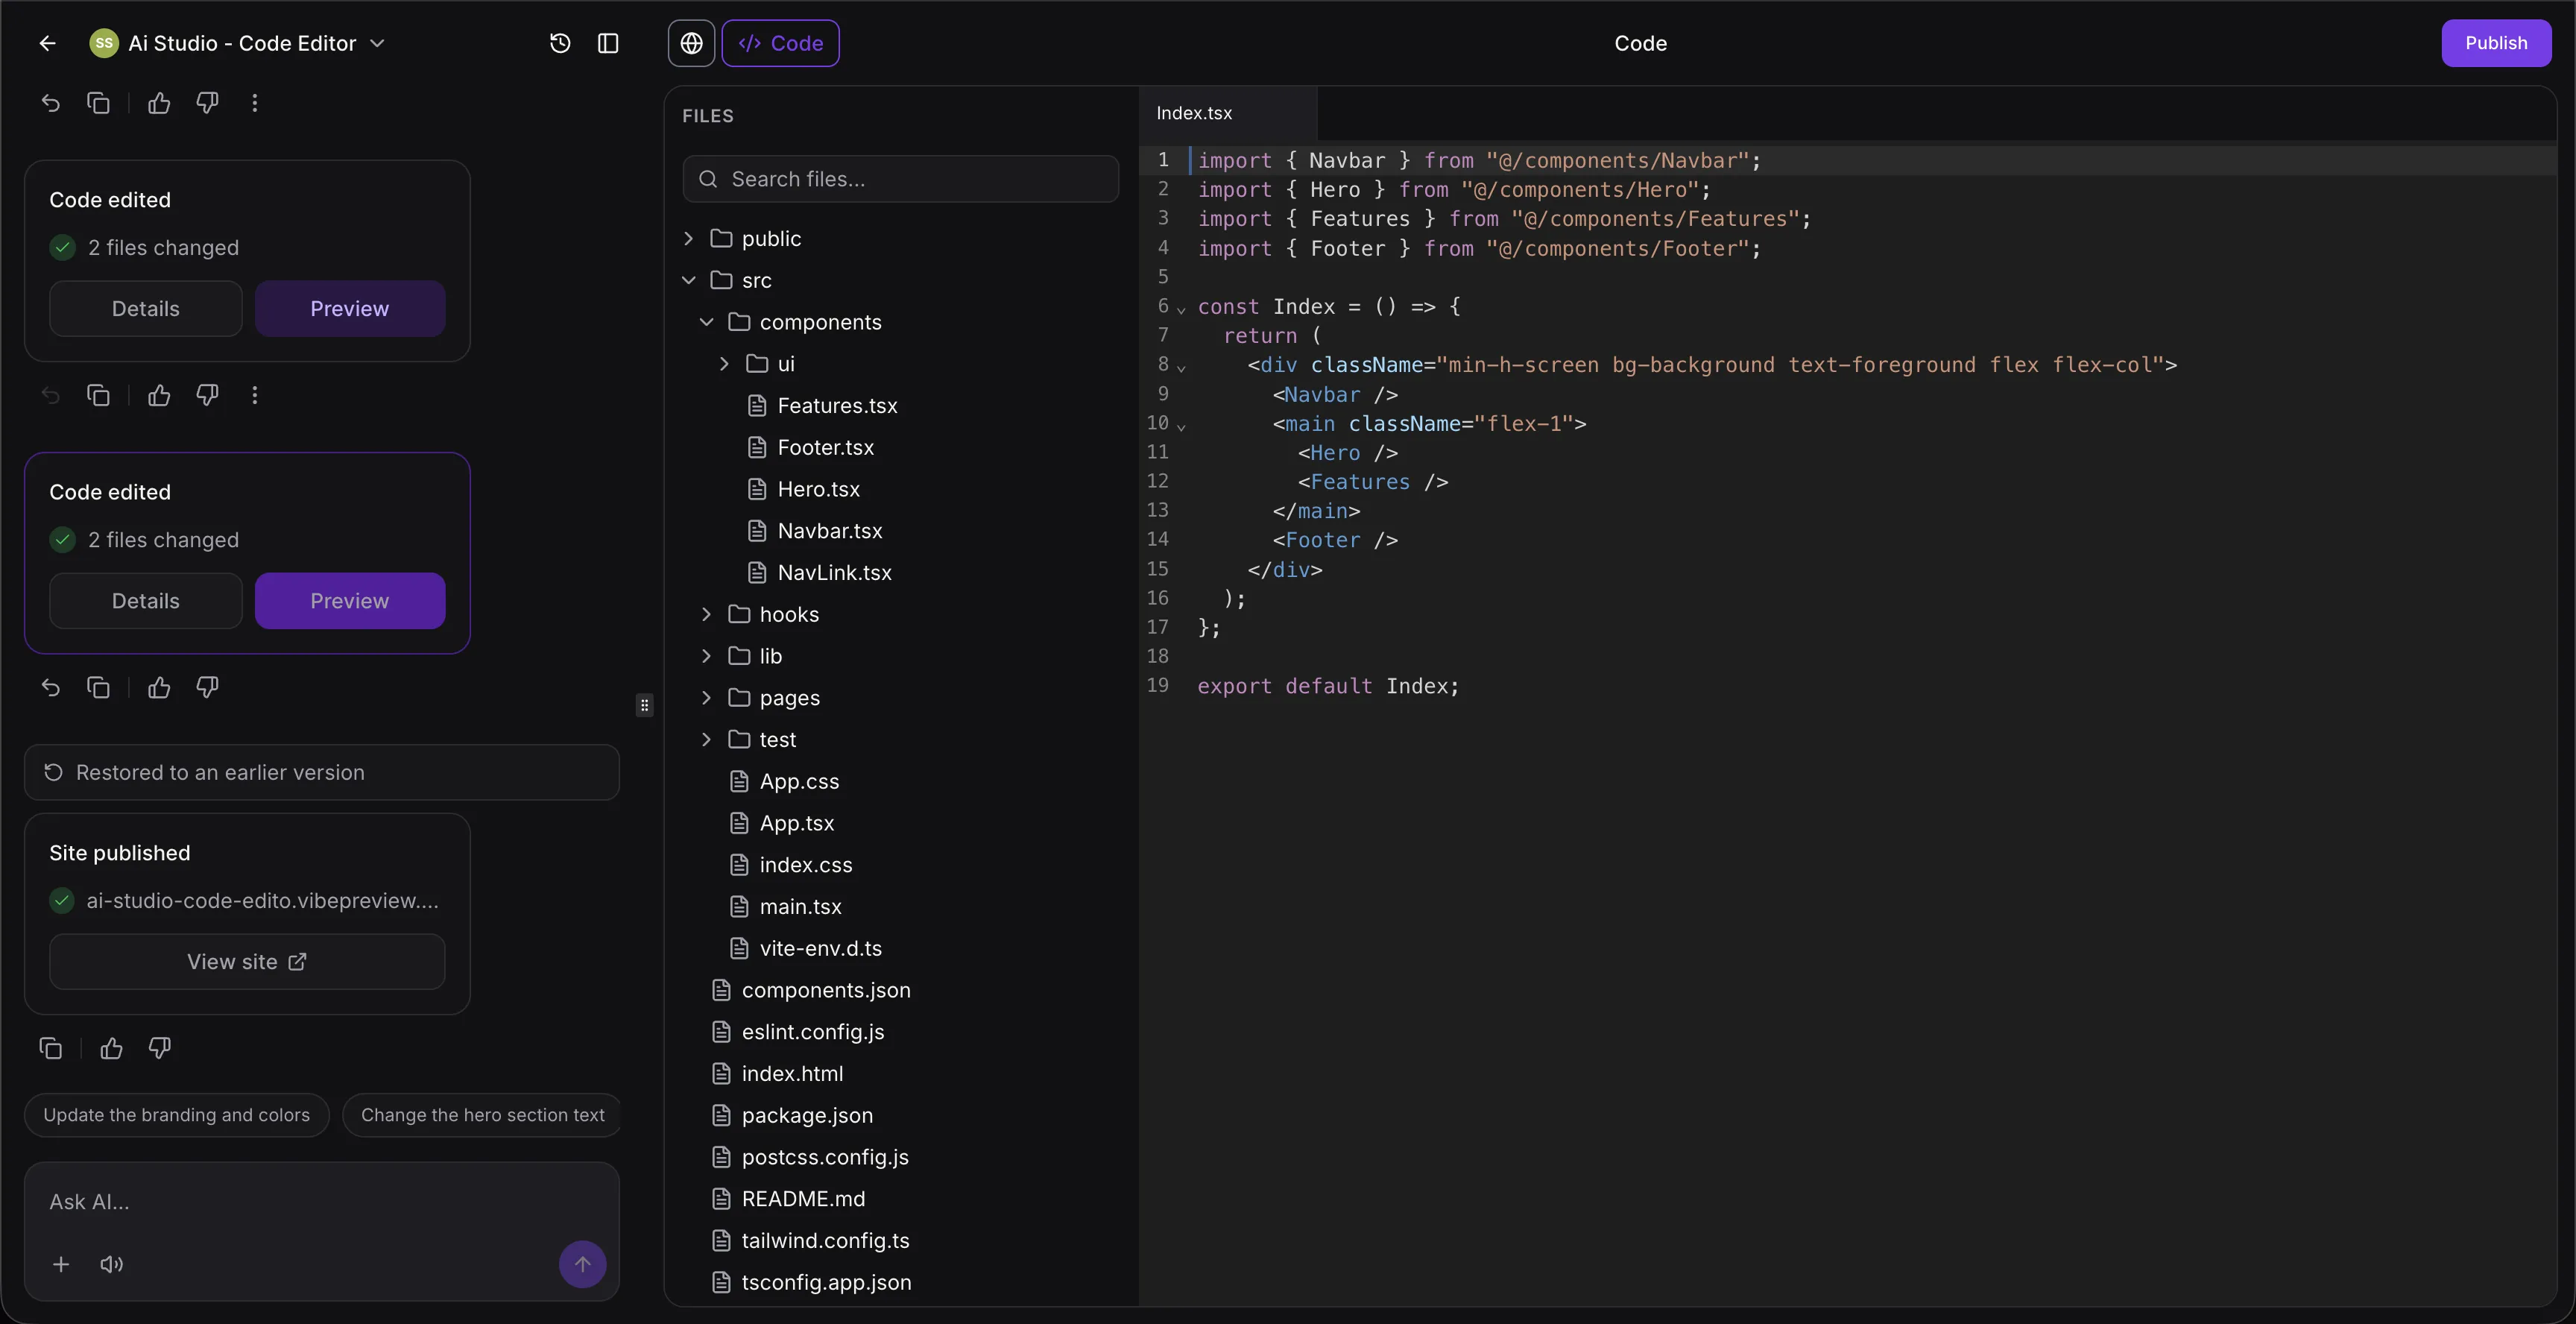Select the suggestion Update the branding and colors
This screenshot has height=1324, width=2576.
(176, 1115)
